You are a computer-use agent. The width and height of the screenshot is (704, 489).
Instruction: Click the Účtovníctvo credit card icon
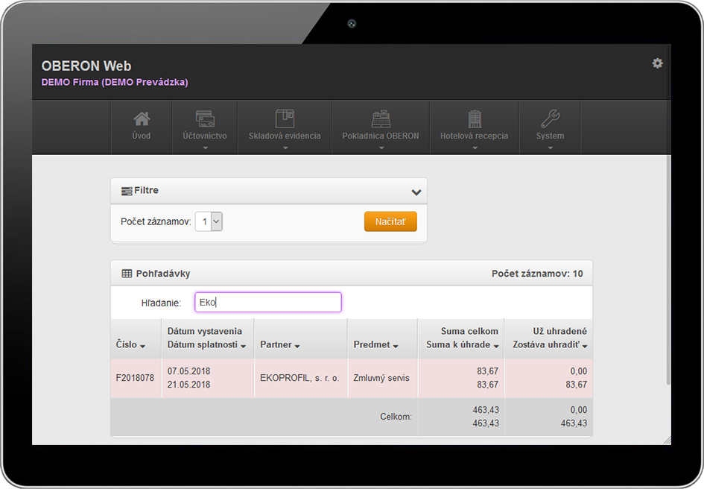coord(205,119)
